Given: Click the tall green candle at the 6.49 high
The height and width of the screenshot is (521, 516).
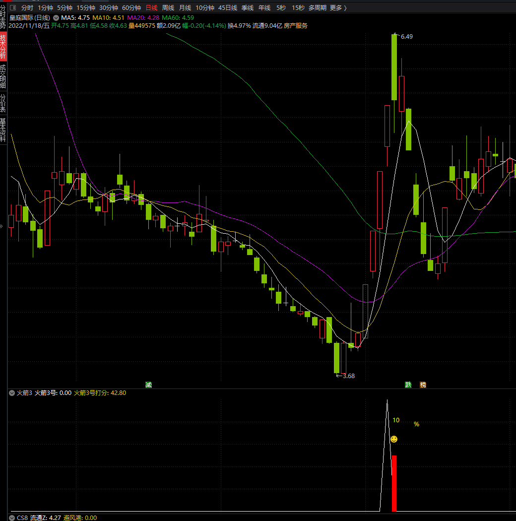Looking at the screenshot, I should click(x=394, y=67).
